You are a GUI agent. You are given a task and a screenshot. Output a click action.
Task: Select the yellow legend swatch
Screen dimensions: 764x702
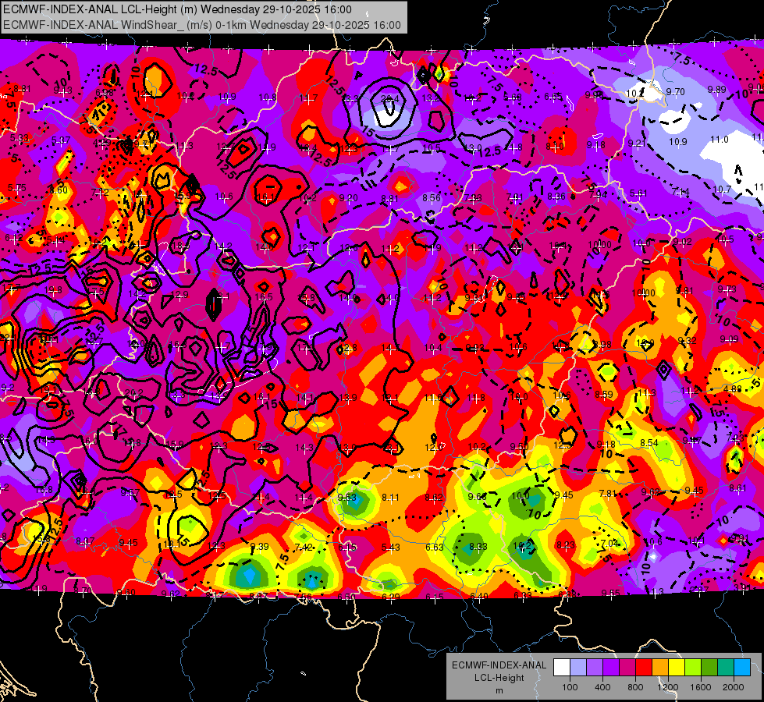tap(677, 667)
